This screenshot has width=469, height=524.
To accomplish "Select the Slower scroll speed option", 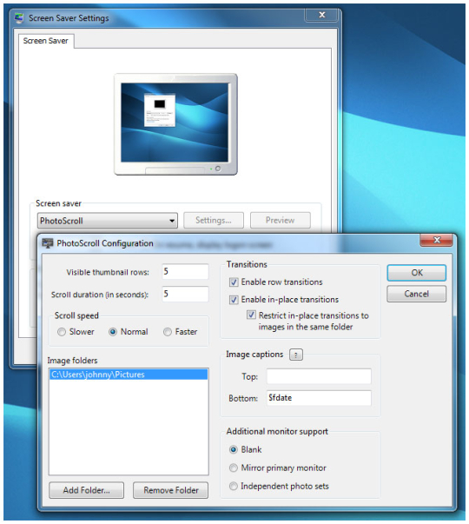I will (62, 332).
